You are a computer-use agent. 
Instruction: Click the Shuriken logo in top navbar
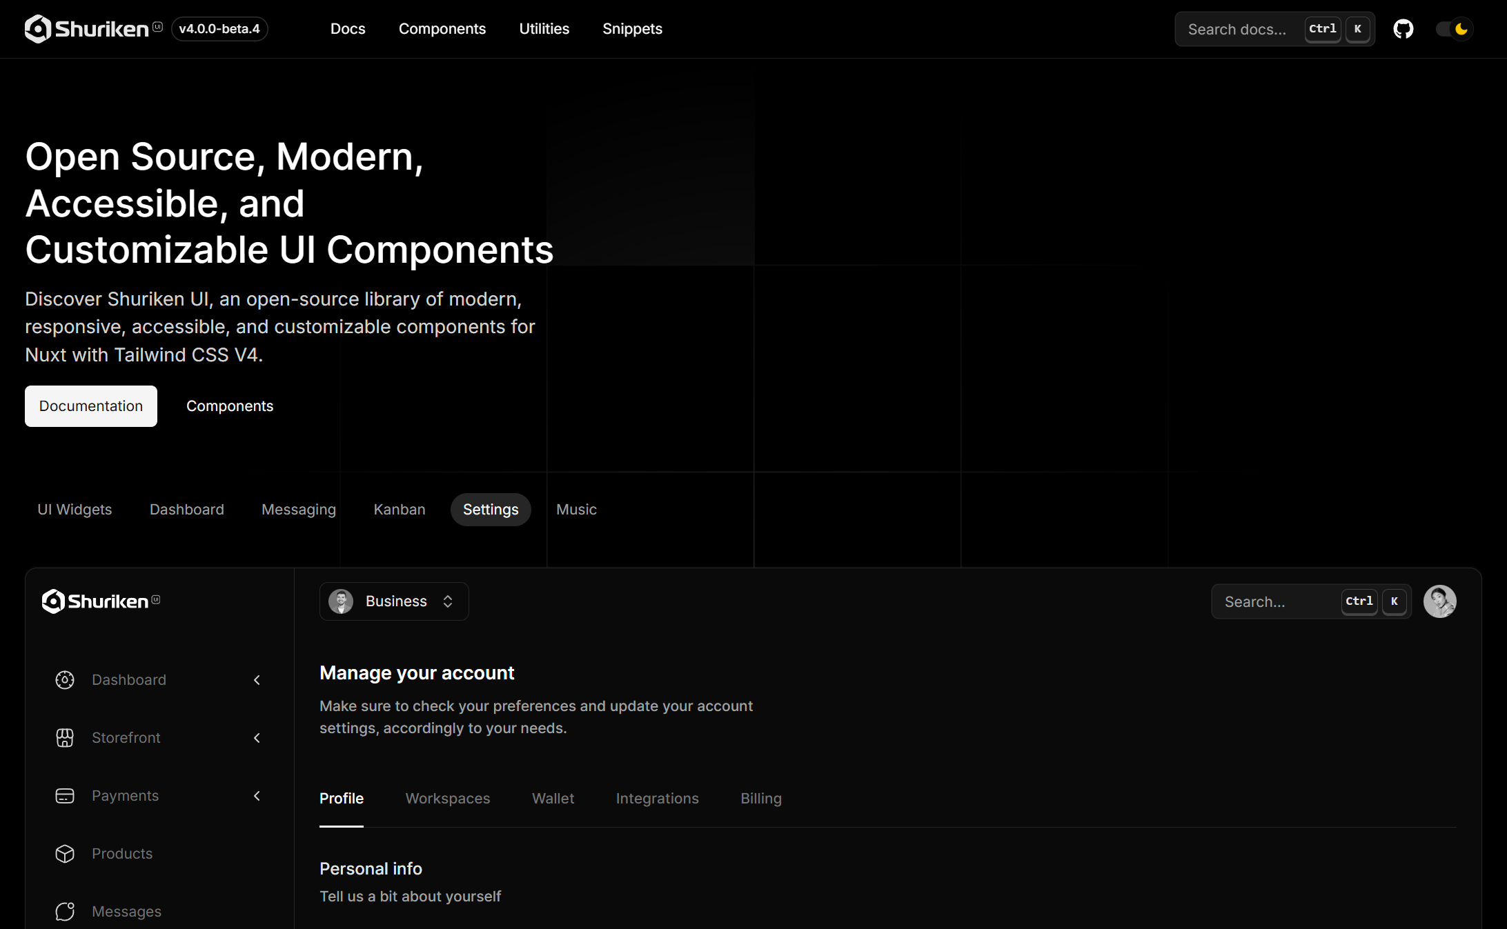click(93, 29)
